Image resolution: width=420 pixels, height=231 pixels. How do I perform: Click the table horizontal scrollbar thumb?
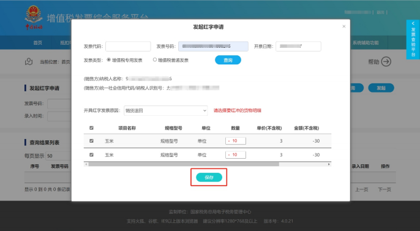[x=184, y=164]
